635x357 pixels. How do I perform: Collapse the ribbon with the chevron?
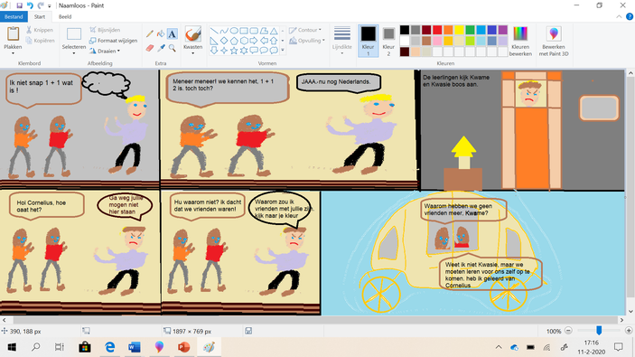tap(619, 17)
